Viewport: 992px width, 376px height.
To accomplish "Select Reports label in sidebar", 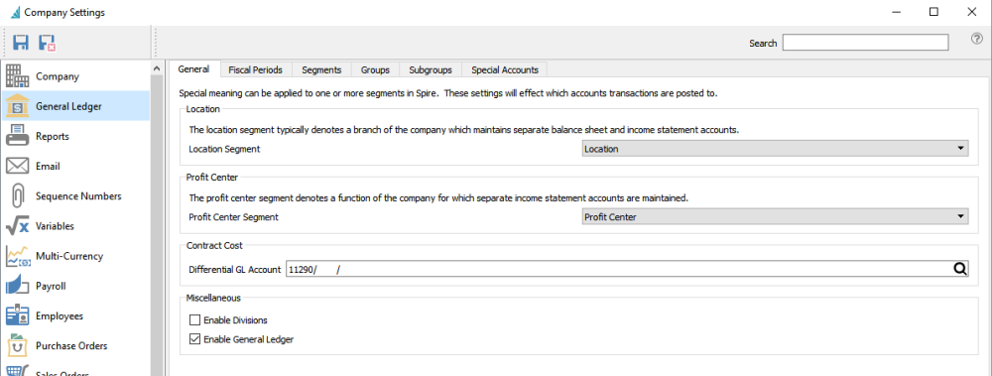I will pyautogui.click(x=53, y=136).
